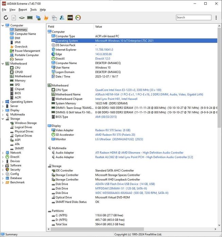
Task: Open the OSD panel toolbar icon
Action: point(70,18)
